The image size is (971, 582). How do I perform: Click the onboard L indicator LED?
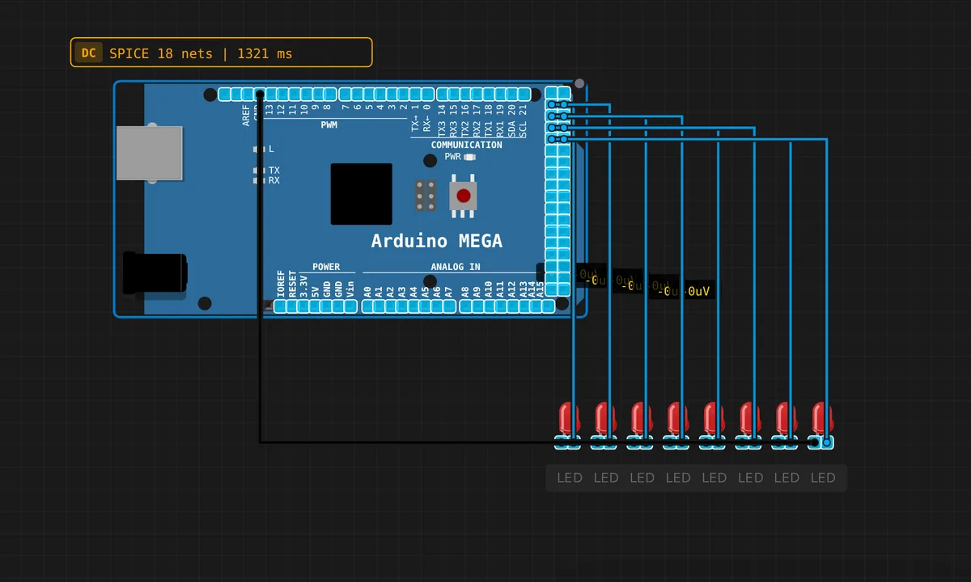(x=259, y=149)
